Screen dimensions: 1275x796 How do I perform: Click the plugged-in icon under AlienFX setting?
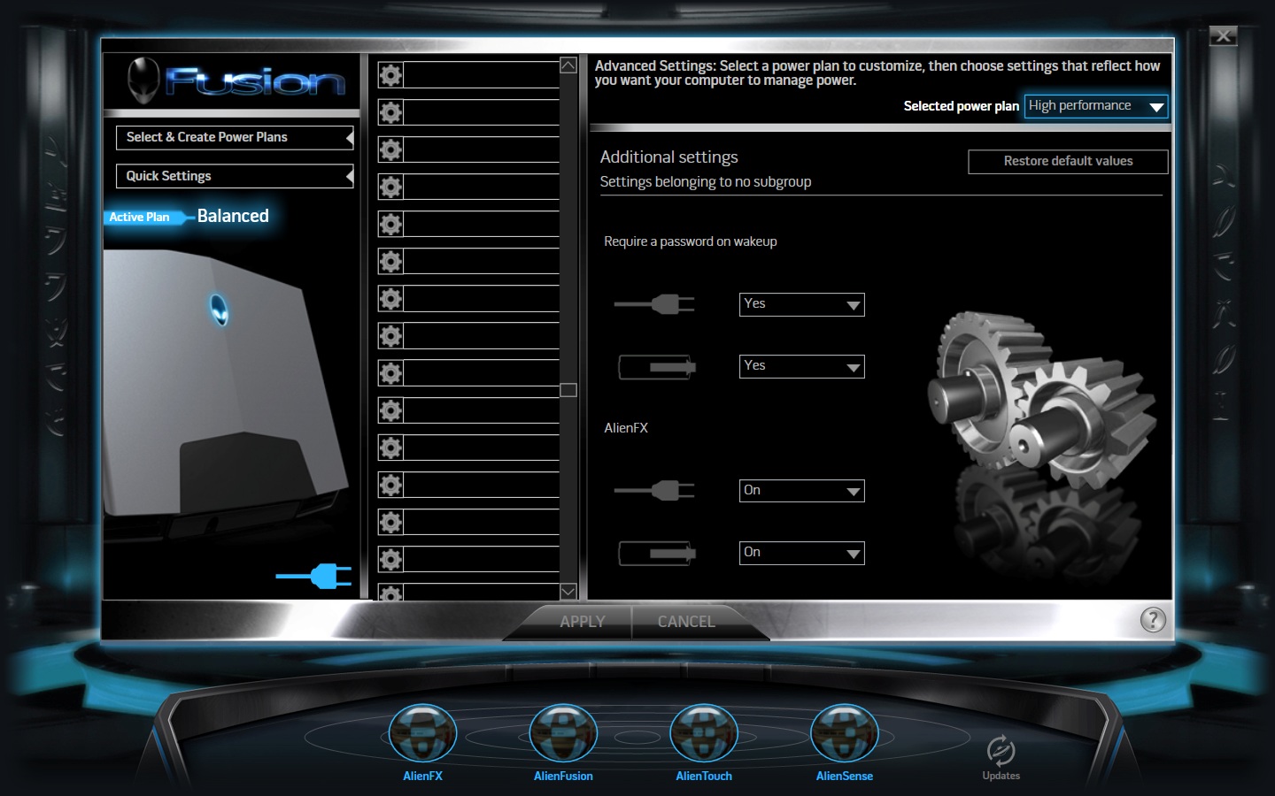coord(654,490)
